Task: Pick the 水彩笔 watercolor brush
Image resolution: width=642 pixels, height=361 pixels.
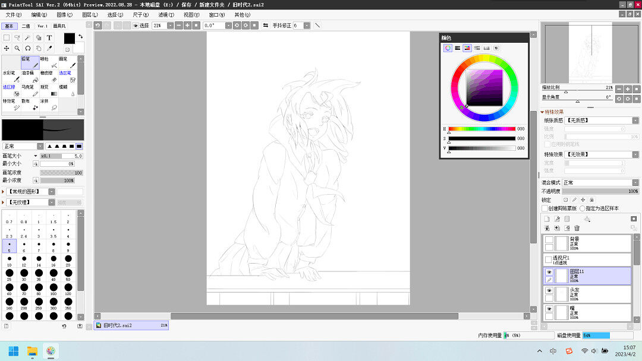Action: 11,77
